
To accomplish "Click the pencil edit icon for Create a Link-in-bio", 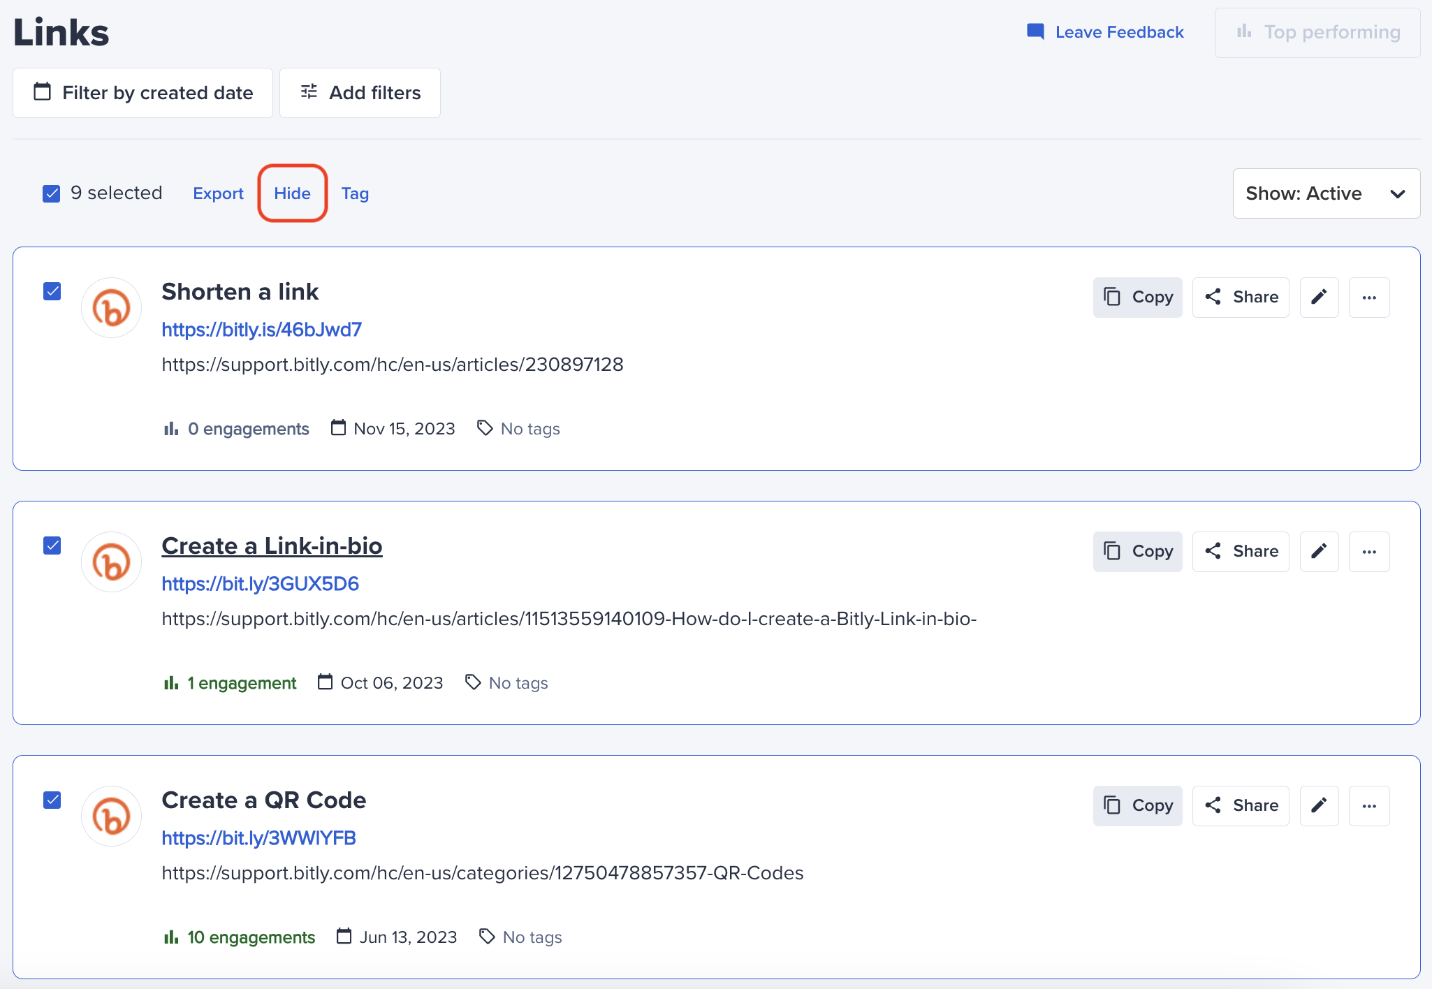I will point(1319,552).
